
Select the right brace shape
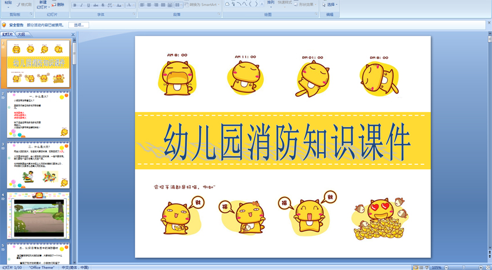coord(256,4)
